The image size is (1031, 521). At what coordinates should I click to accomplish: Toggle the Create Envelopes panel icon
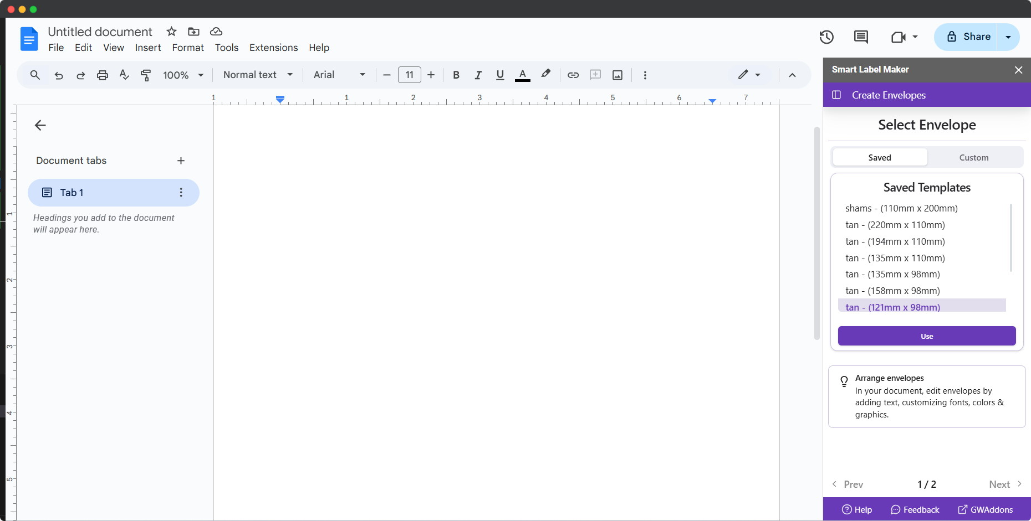point(836,95)
